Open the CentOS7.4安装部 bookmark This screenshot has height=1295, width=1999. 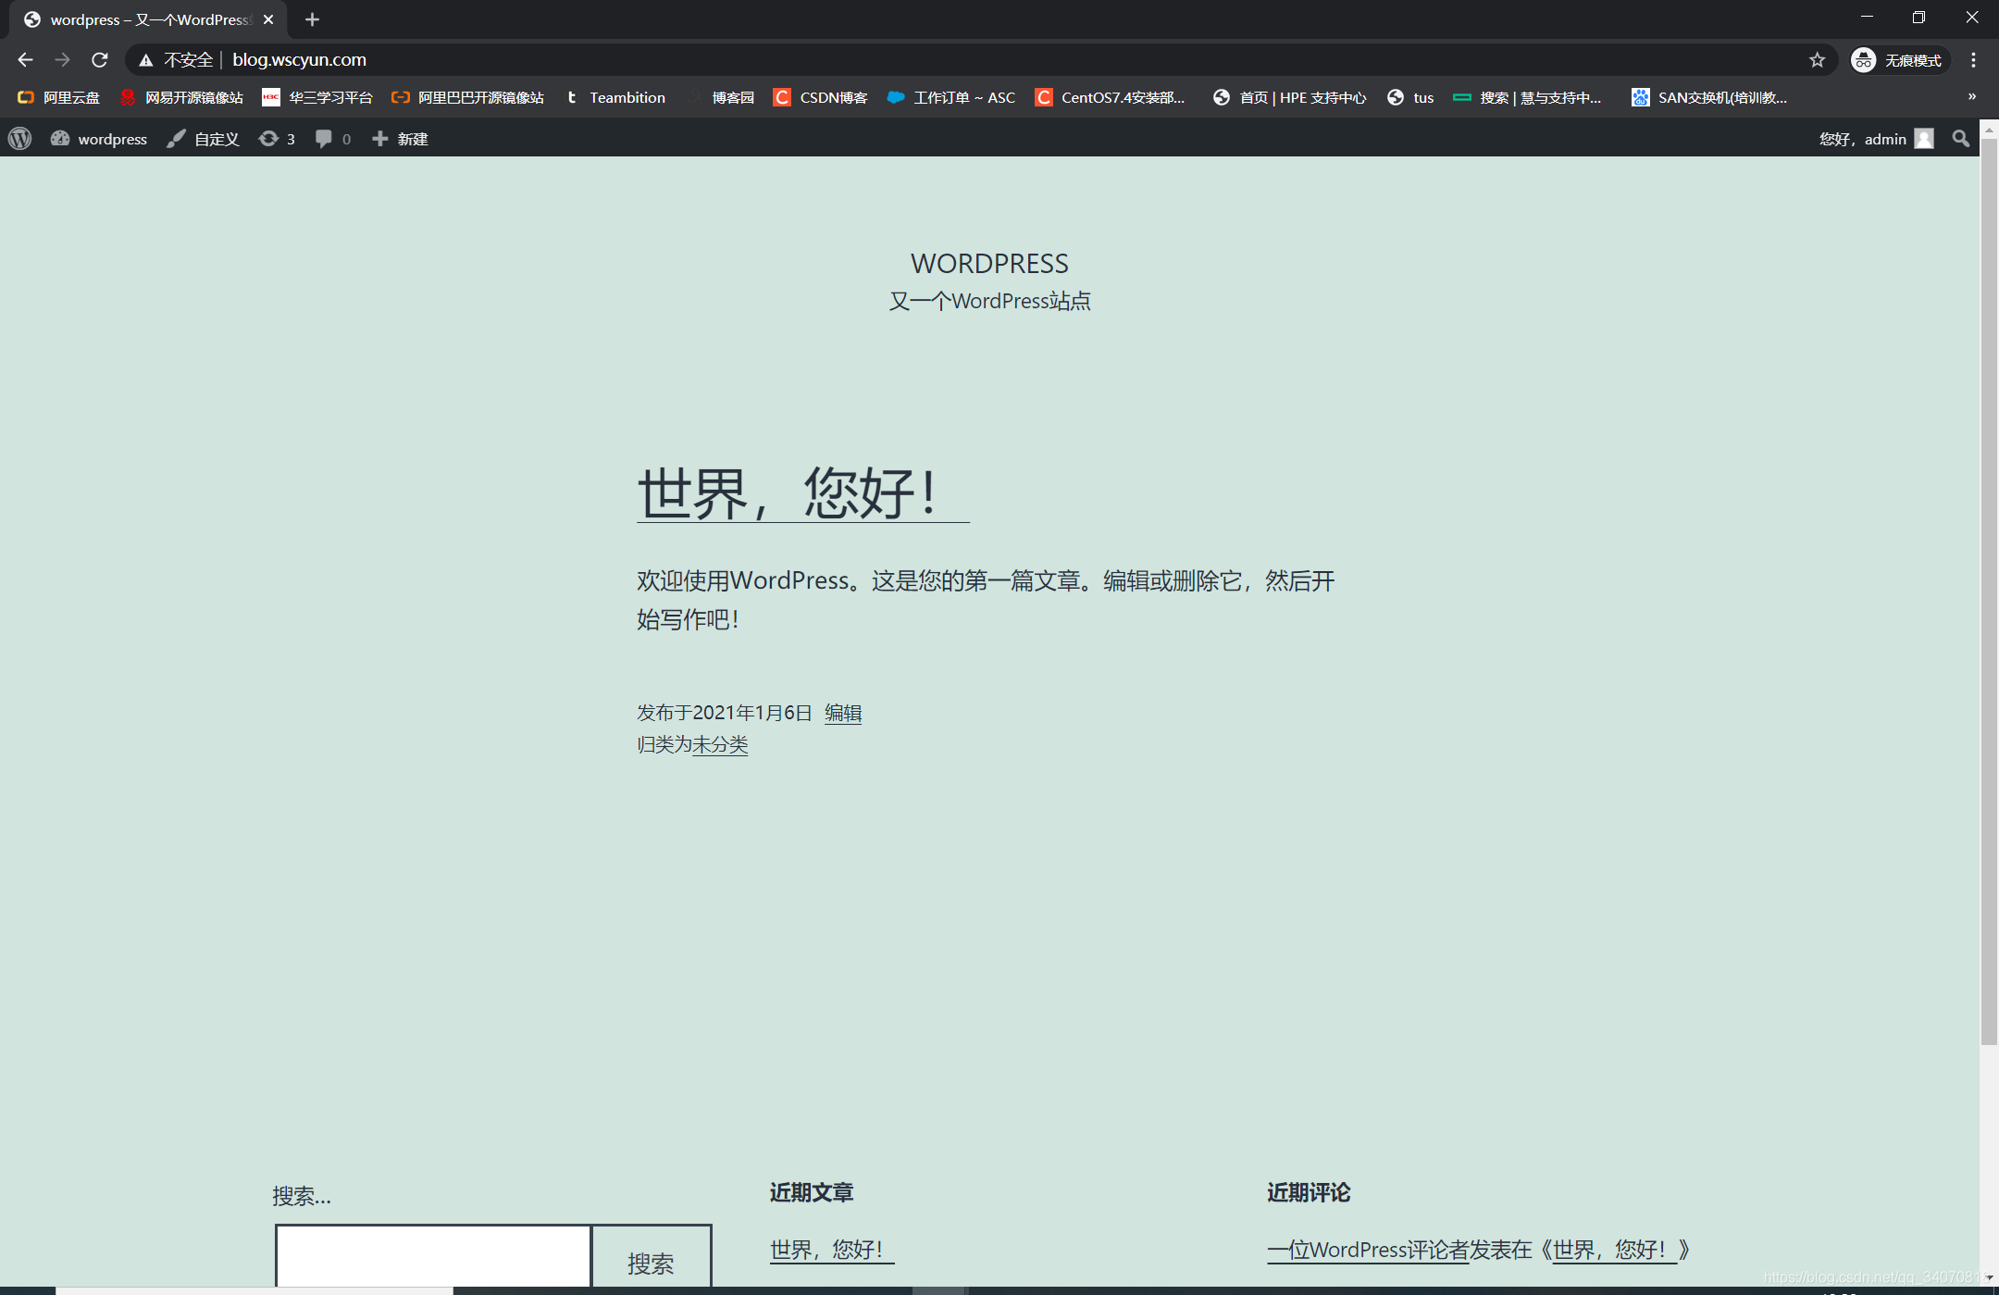(1110, 97)
